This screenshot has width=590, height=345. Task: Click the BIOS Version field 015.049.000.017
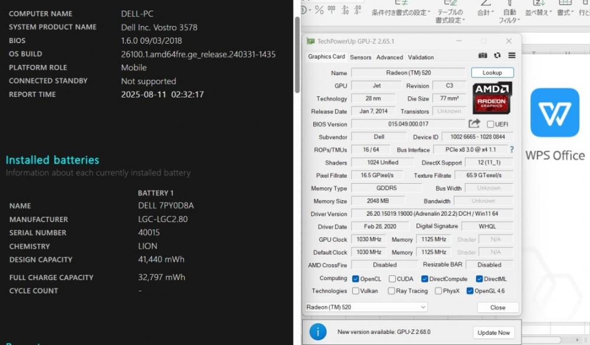408,124
